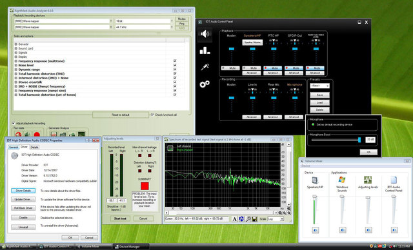Mute Windows Sounds in Volume Mixer

click(x=343, y=230)
